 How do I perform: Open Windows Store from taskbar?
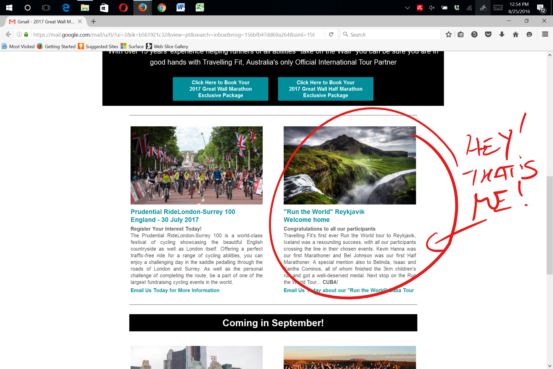point(104,8)
